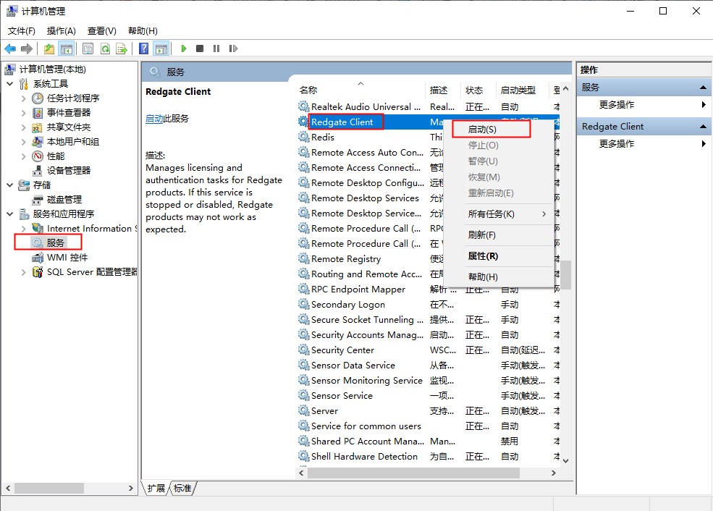Select 共享文件夹 tree node
Screen dimensions: 713x511
point(69,127)
